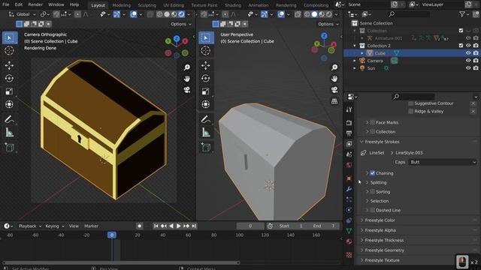The height and width of the screenshot is (270, 481).
Task: Toggle the Chaining checkbox
Action: pyautogui.click(x=373, y=173)
